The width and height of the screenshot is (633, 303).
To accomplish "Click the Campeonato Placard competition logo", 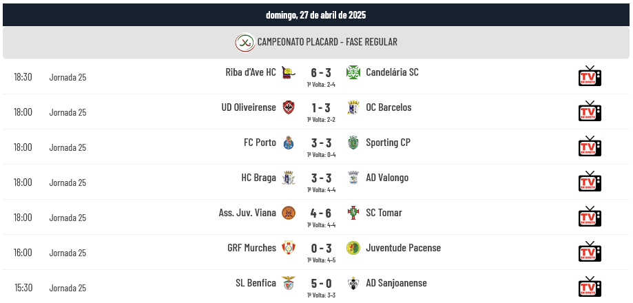I will pyautogui.click(x=245, y=42).
